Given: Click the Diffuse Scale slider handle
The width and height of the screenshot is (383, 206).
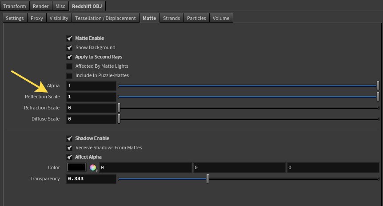Looking at the screenshot, I should click(119, 119).
